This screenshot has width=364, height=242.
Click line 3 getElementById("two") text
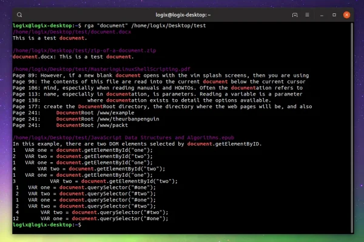click(x=95, y=181)
